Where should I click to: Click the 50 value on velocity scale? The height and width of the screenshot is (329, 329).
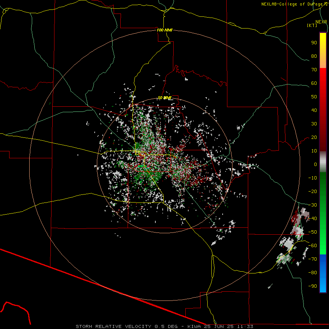coord(314,97)
